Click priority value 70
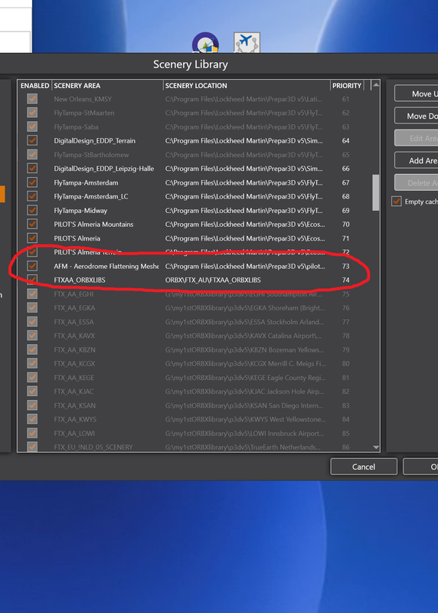Screen dimensions: 438x613 [x=346, y=224]
